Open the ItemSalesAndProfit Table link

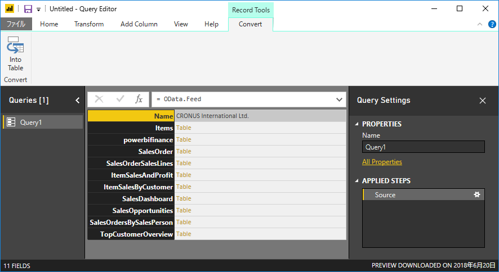point(184,175)
